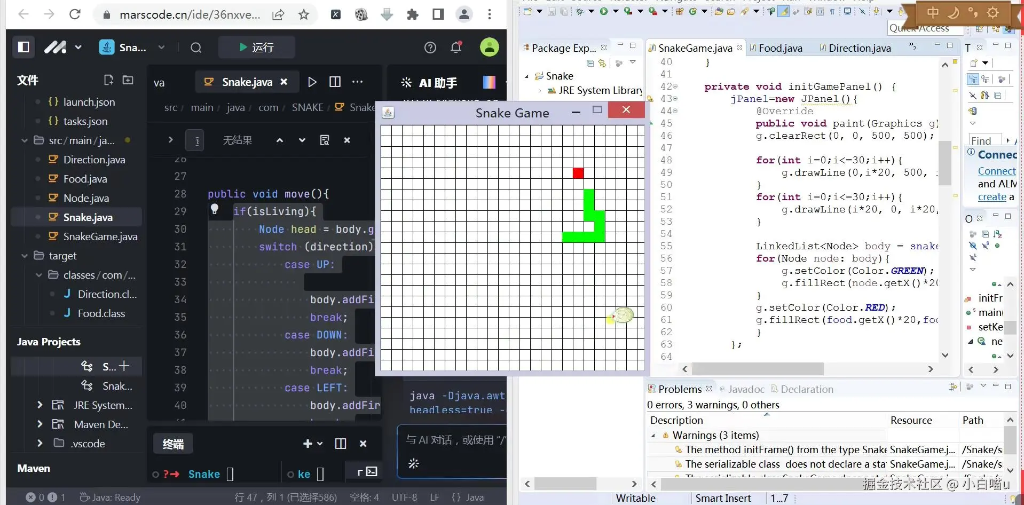Viewport: 1024px width, 505px height.
Task: Bookmark this page with the star icon
Action: click(x=304, y=14)
